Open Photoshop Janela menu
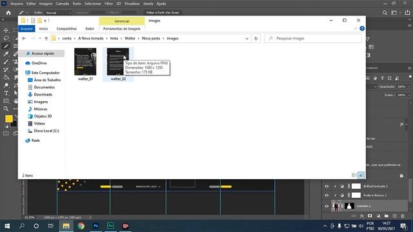 (x=148, y=4)
